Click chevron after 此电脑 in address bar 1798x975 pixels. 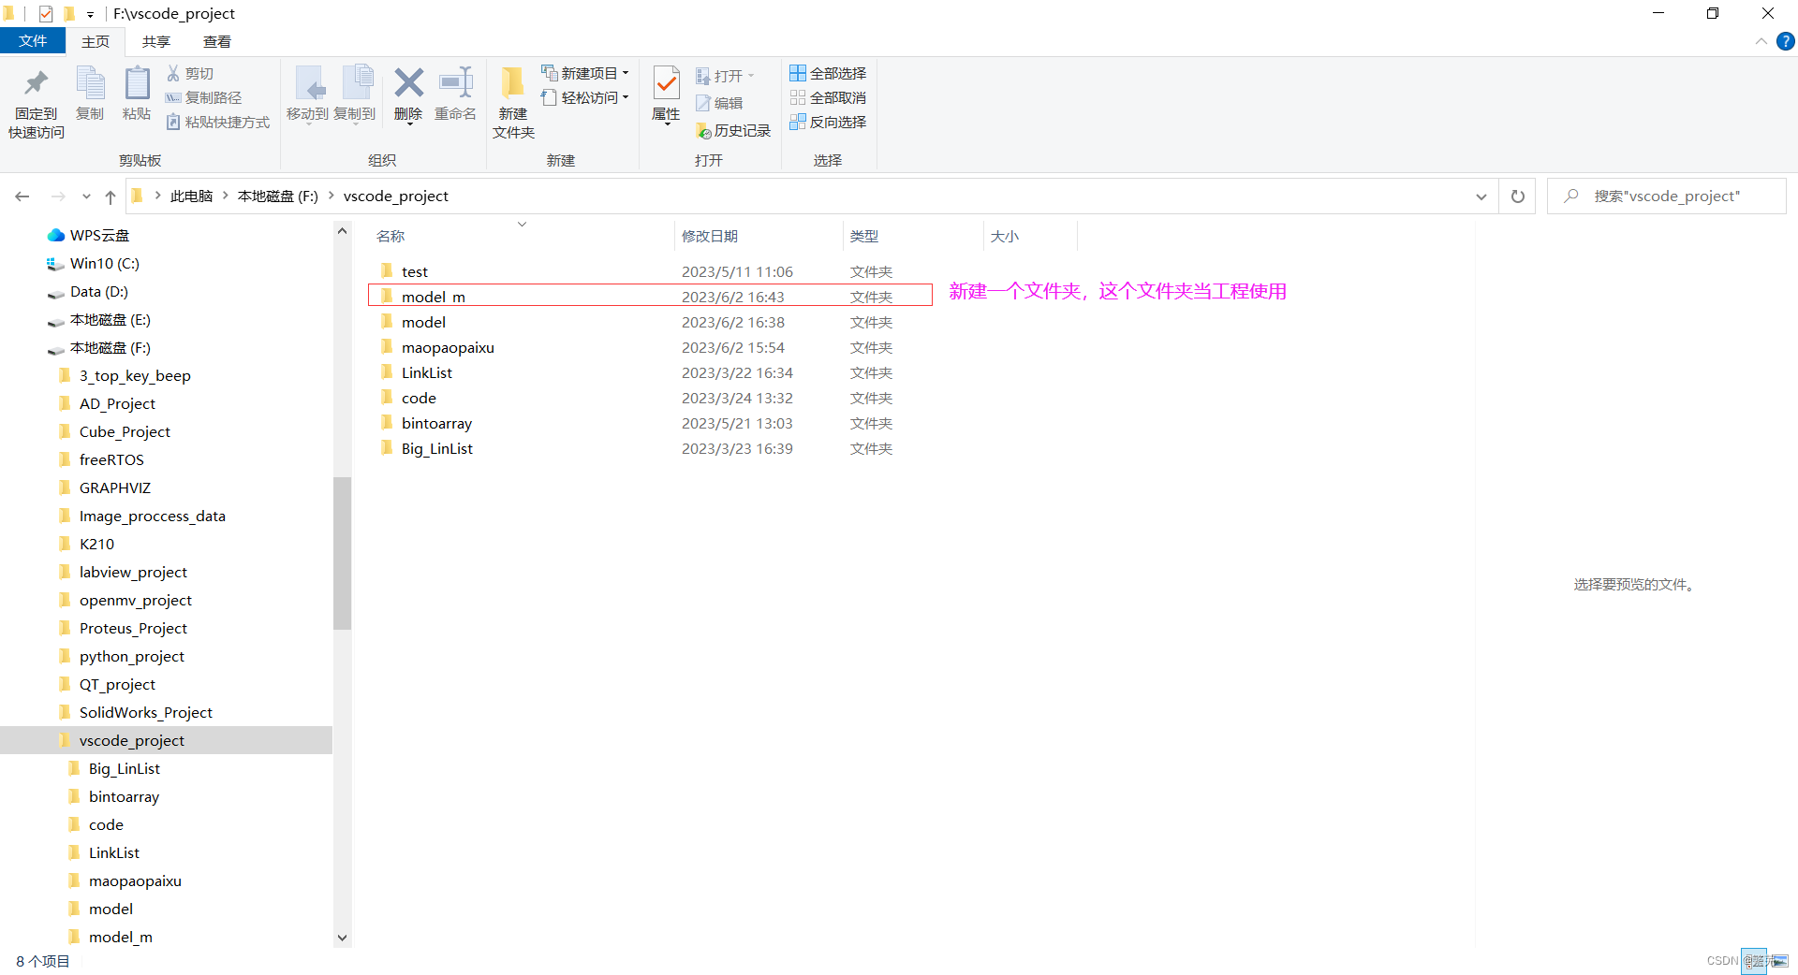[226, 196]
